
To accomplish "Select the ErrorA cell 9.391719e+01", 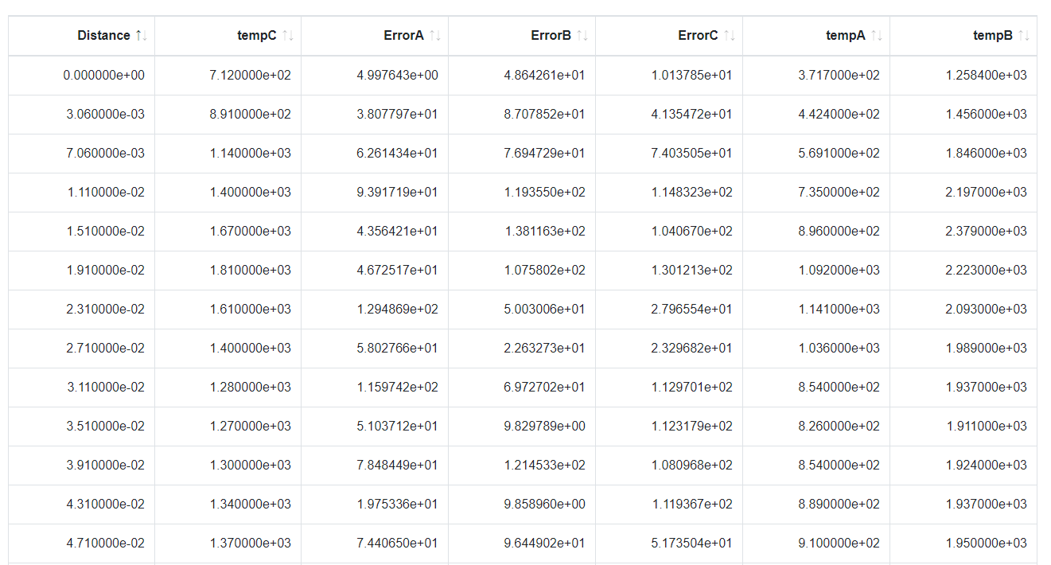I will tap(375, 193).
